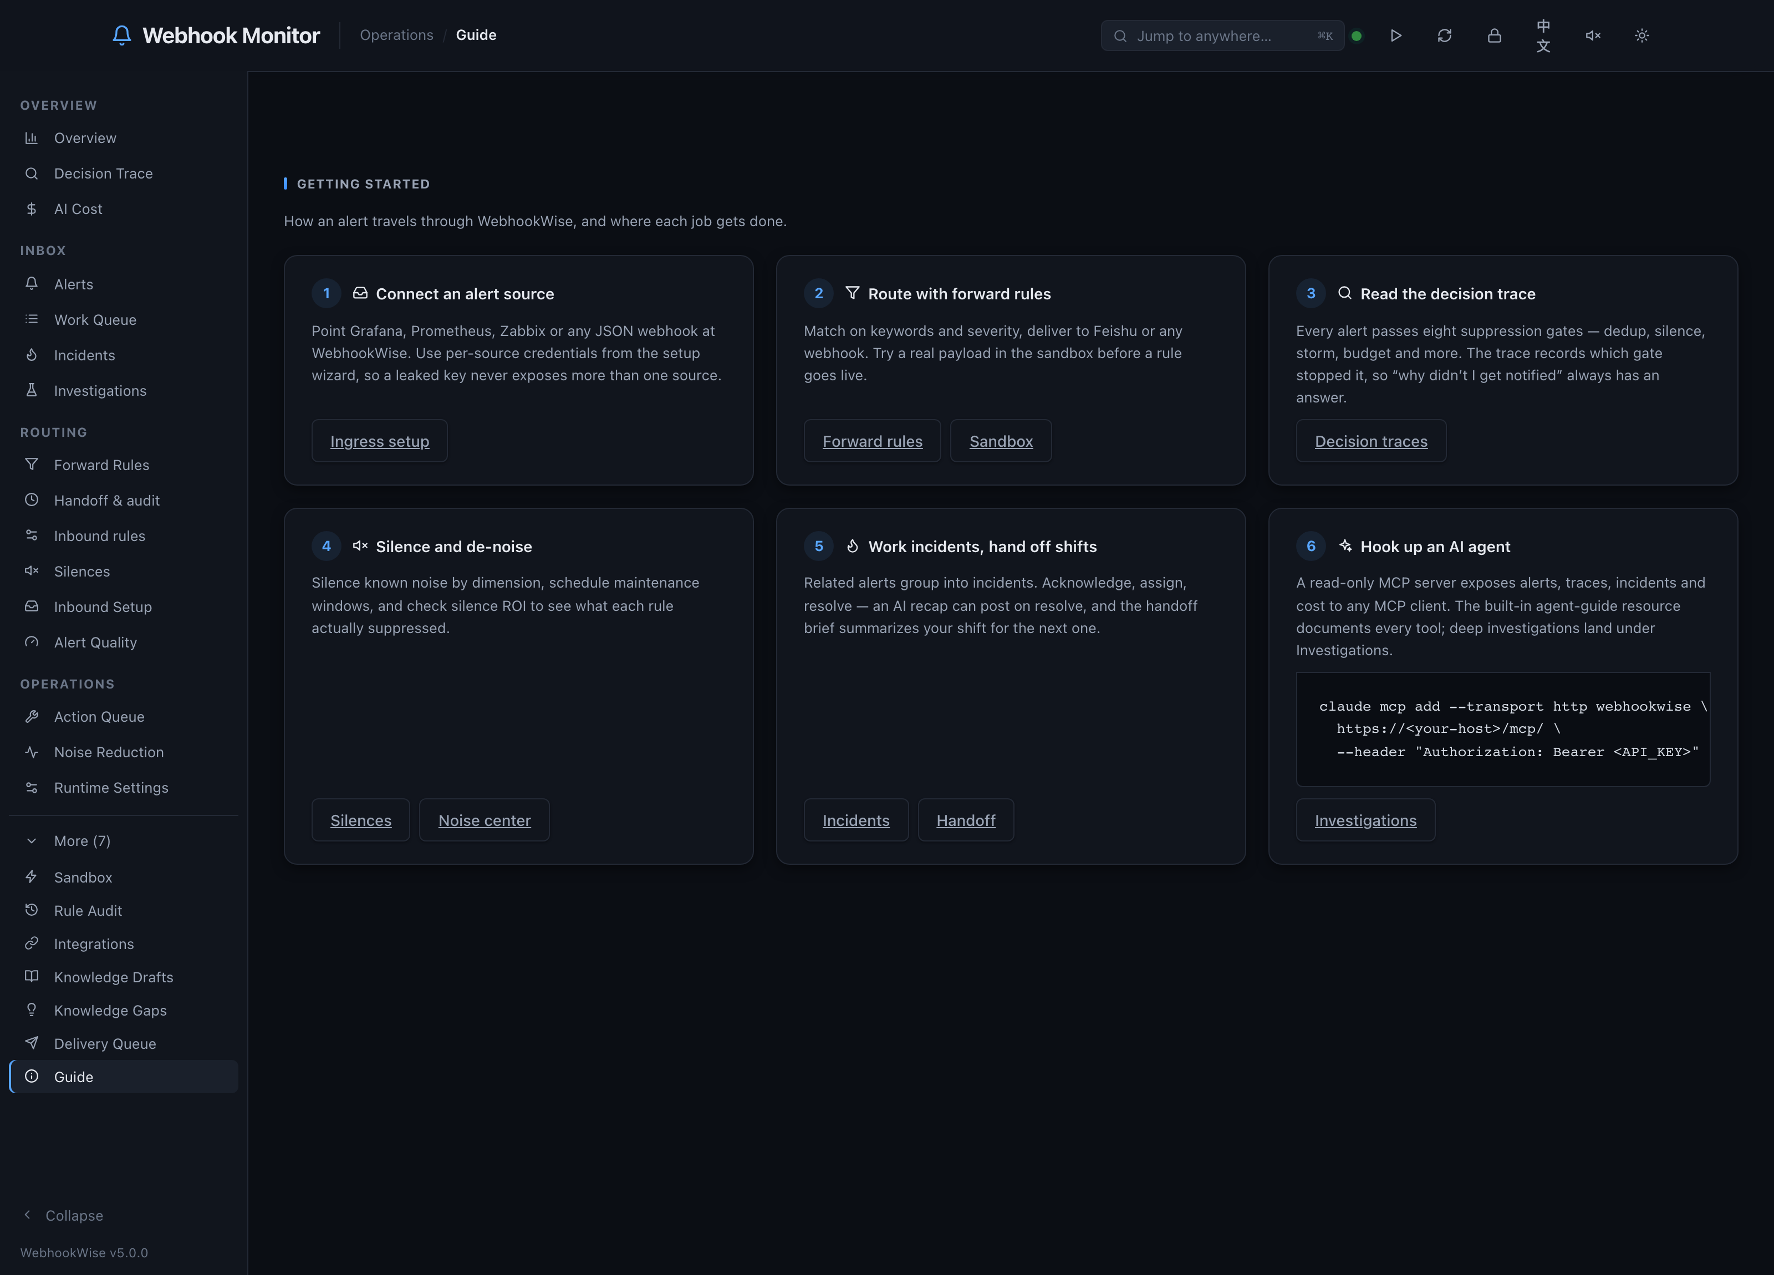Click the bell logo icon beside Webhook Monitor

[x=121, y=35]
